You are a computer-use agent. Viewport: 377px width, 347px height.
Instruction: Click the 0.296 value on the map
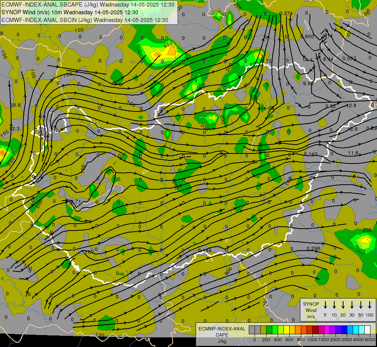point(313,249)
